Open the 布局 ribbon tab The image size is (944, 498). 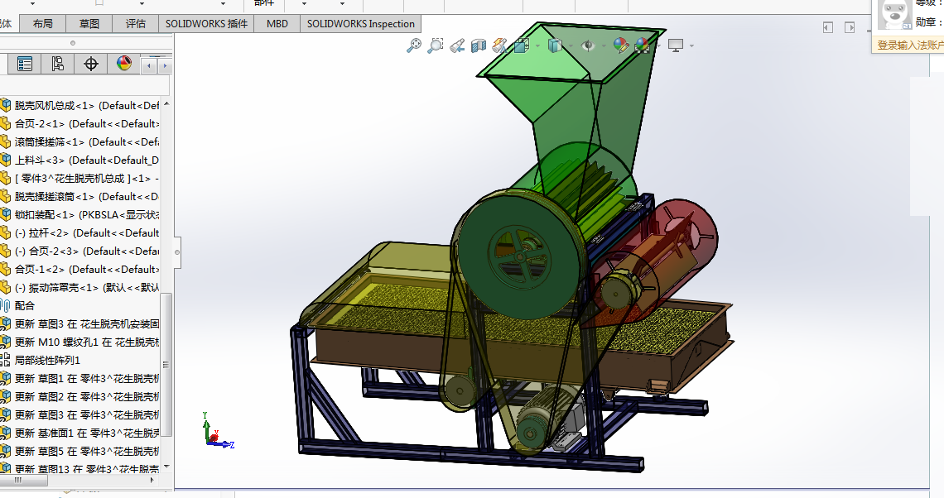(x=43, y=24)
